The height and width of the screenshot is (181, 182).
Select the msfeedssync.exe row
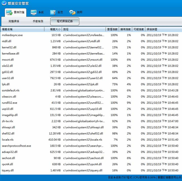91,35
